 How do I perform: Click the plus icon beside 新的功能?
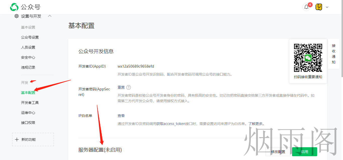(17, 139)
